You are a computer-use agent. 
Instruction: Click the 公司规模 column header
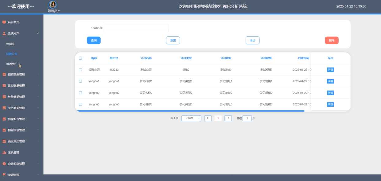266,58
